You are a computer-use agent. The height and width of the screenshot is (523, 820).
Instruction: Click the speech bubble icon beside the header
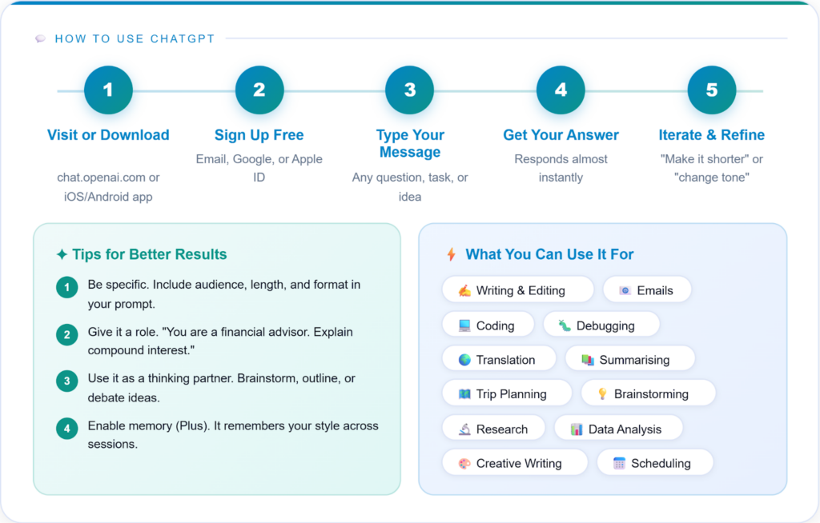click(41, 38)
